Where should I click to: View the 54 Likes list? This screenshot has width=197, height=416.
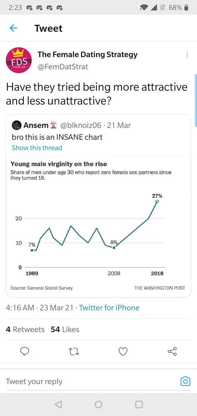point(65,329)
